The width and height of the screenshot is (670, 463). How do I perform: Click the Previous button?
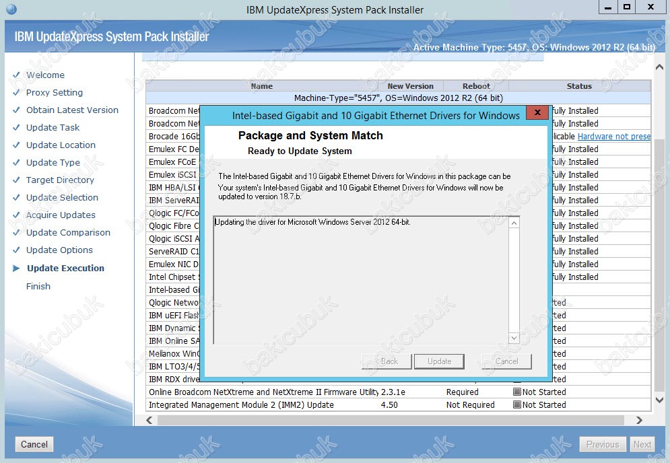pos(603,444)
